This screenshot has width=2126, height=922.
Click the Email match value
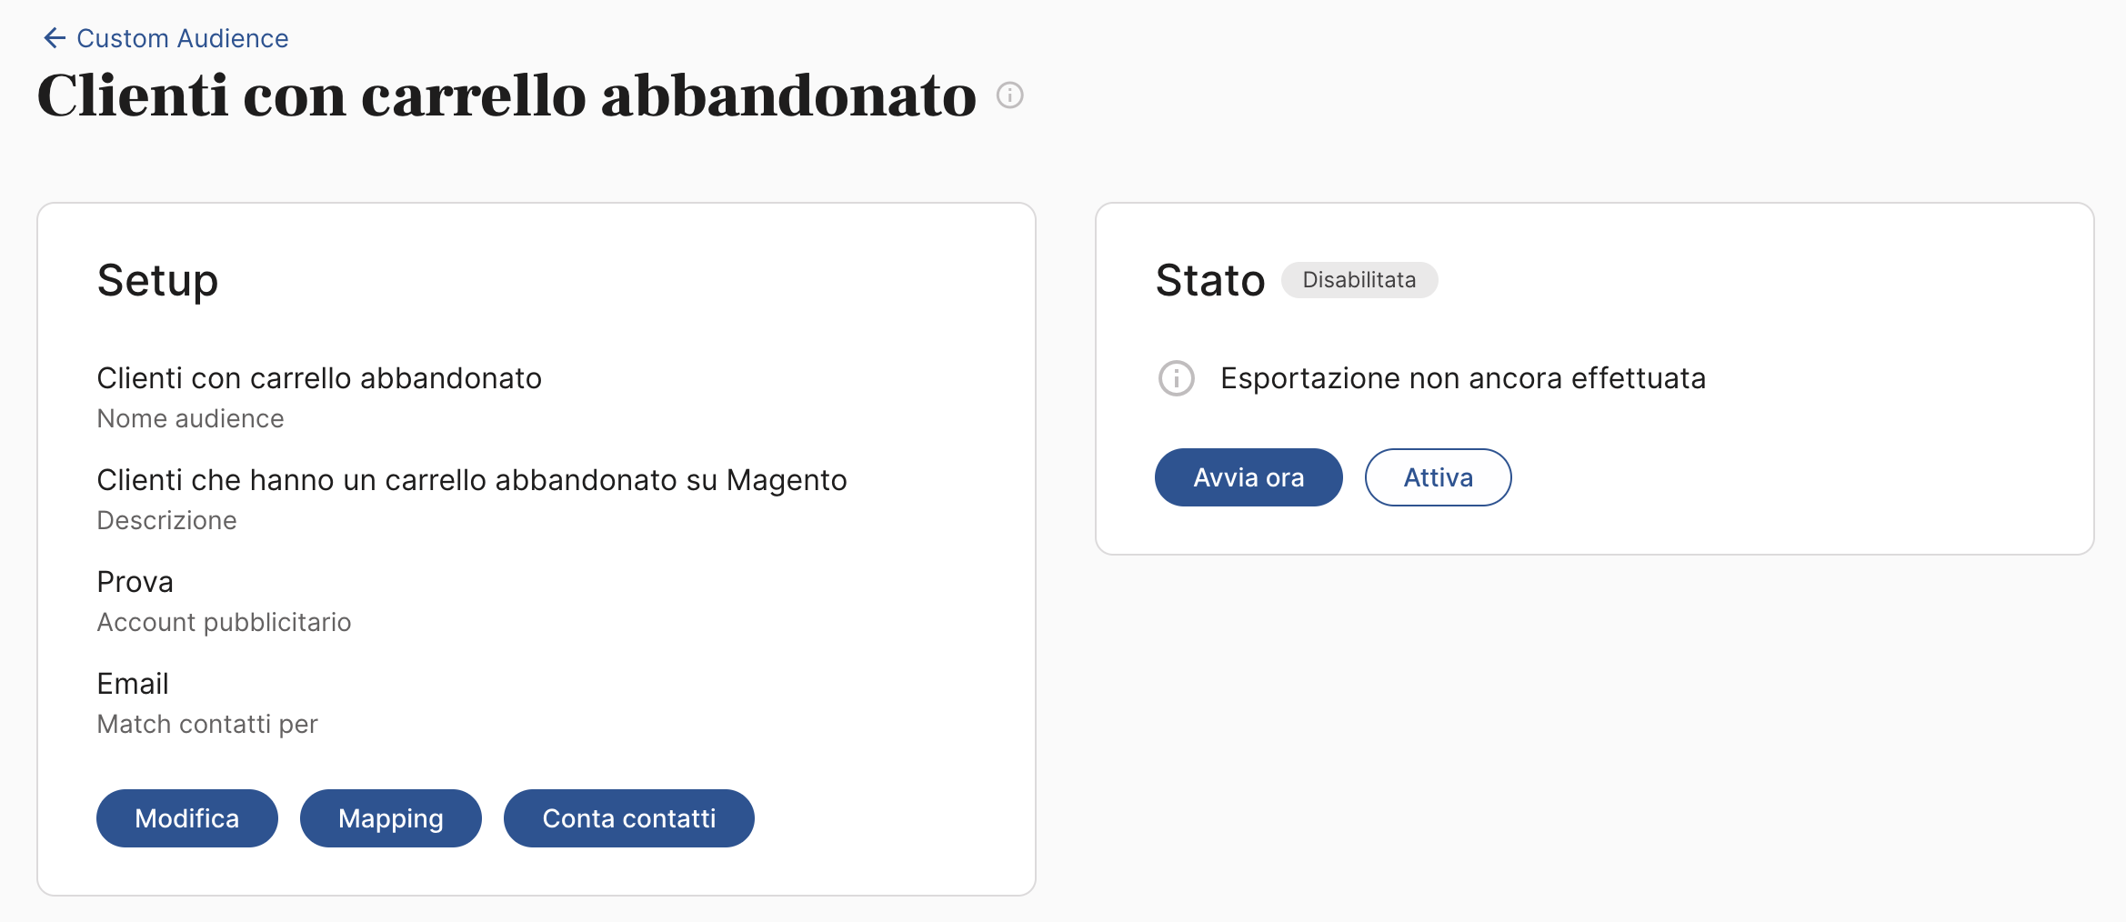click(x=133, y=684)
